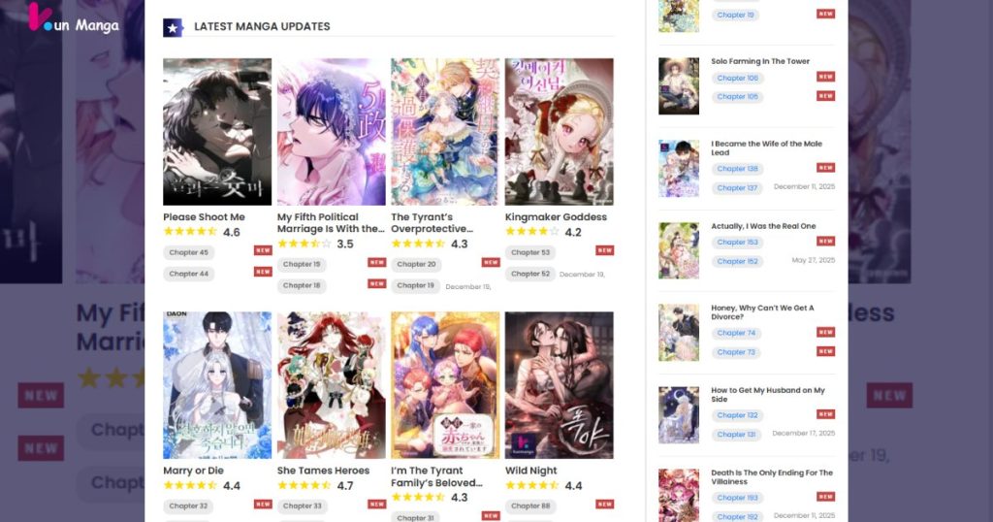Click the NEW badge beside Chapter 138
993x522 pixels.
pyautogui.click(x=825, y=168)
